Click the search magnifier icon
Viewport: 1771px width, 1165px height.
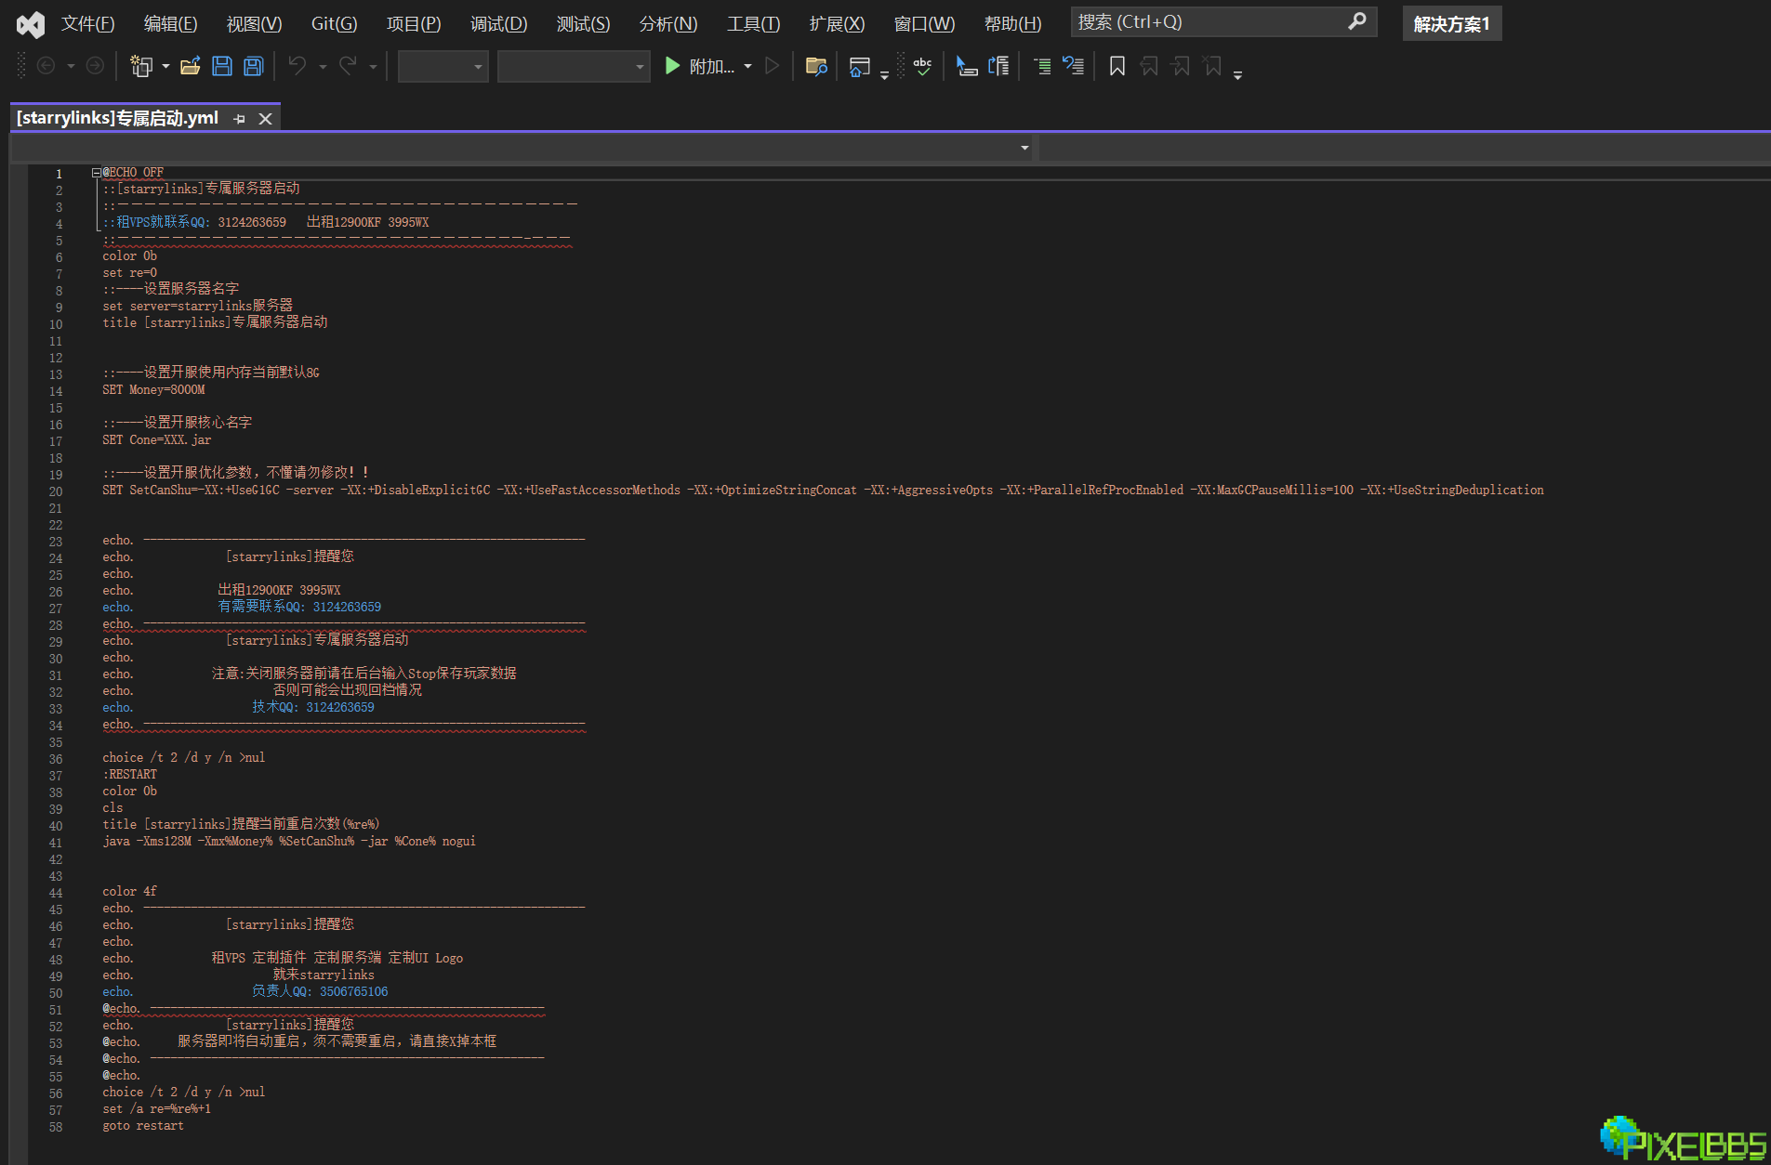tap(1357, 21)
